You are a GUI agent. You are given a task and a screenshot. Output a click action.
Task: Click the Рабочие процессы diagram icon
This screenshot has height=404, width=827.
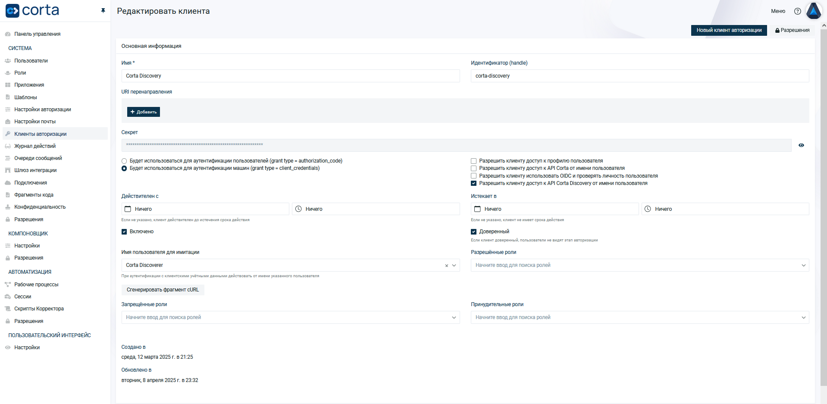click(8, 285)
